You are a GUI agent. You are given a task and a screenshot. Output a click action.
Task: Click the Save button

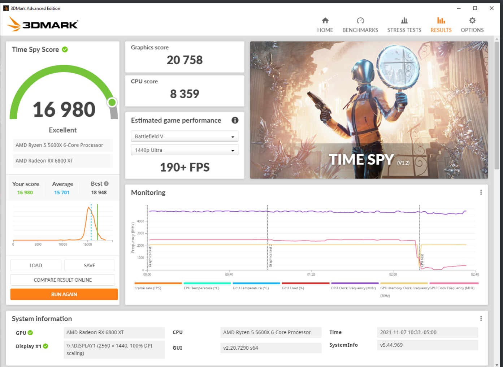coord(90,265)
